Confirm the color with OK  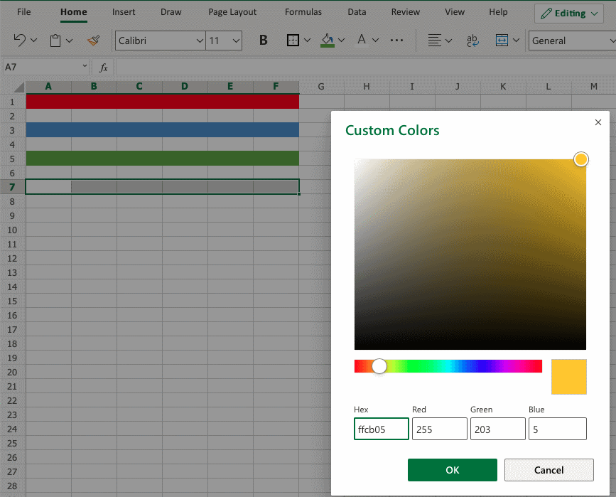pos(452,470)
